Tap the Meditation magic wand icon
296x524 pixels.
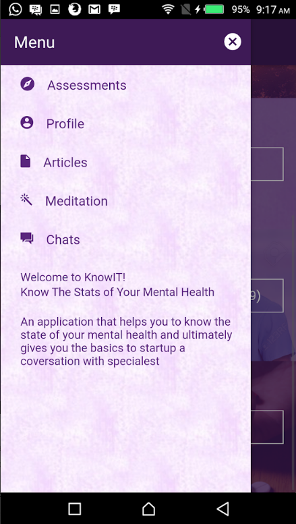26,200
